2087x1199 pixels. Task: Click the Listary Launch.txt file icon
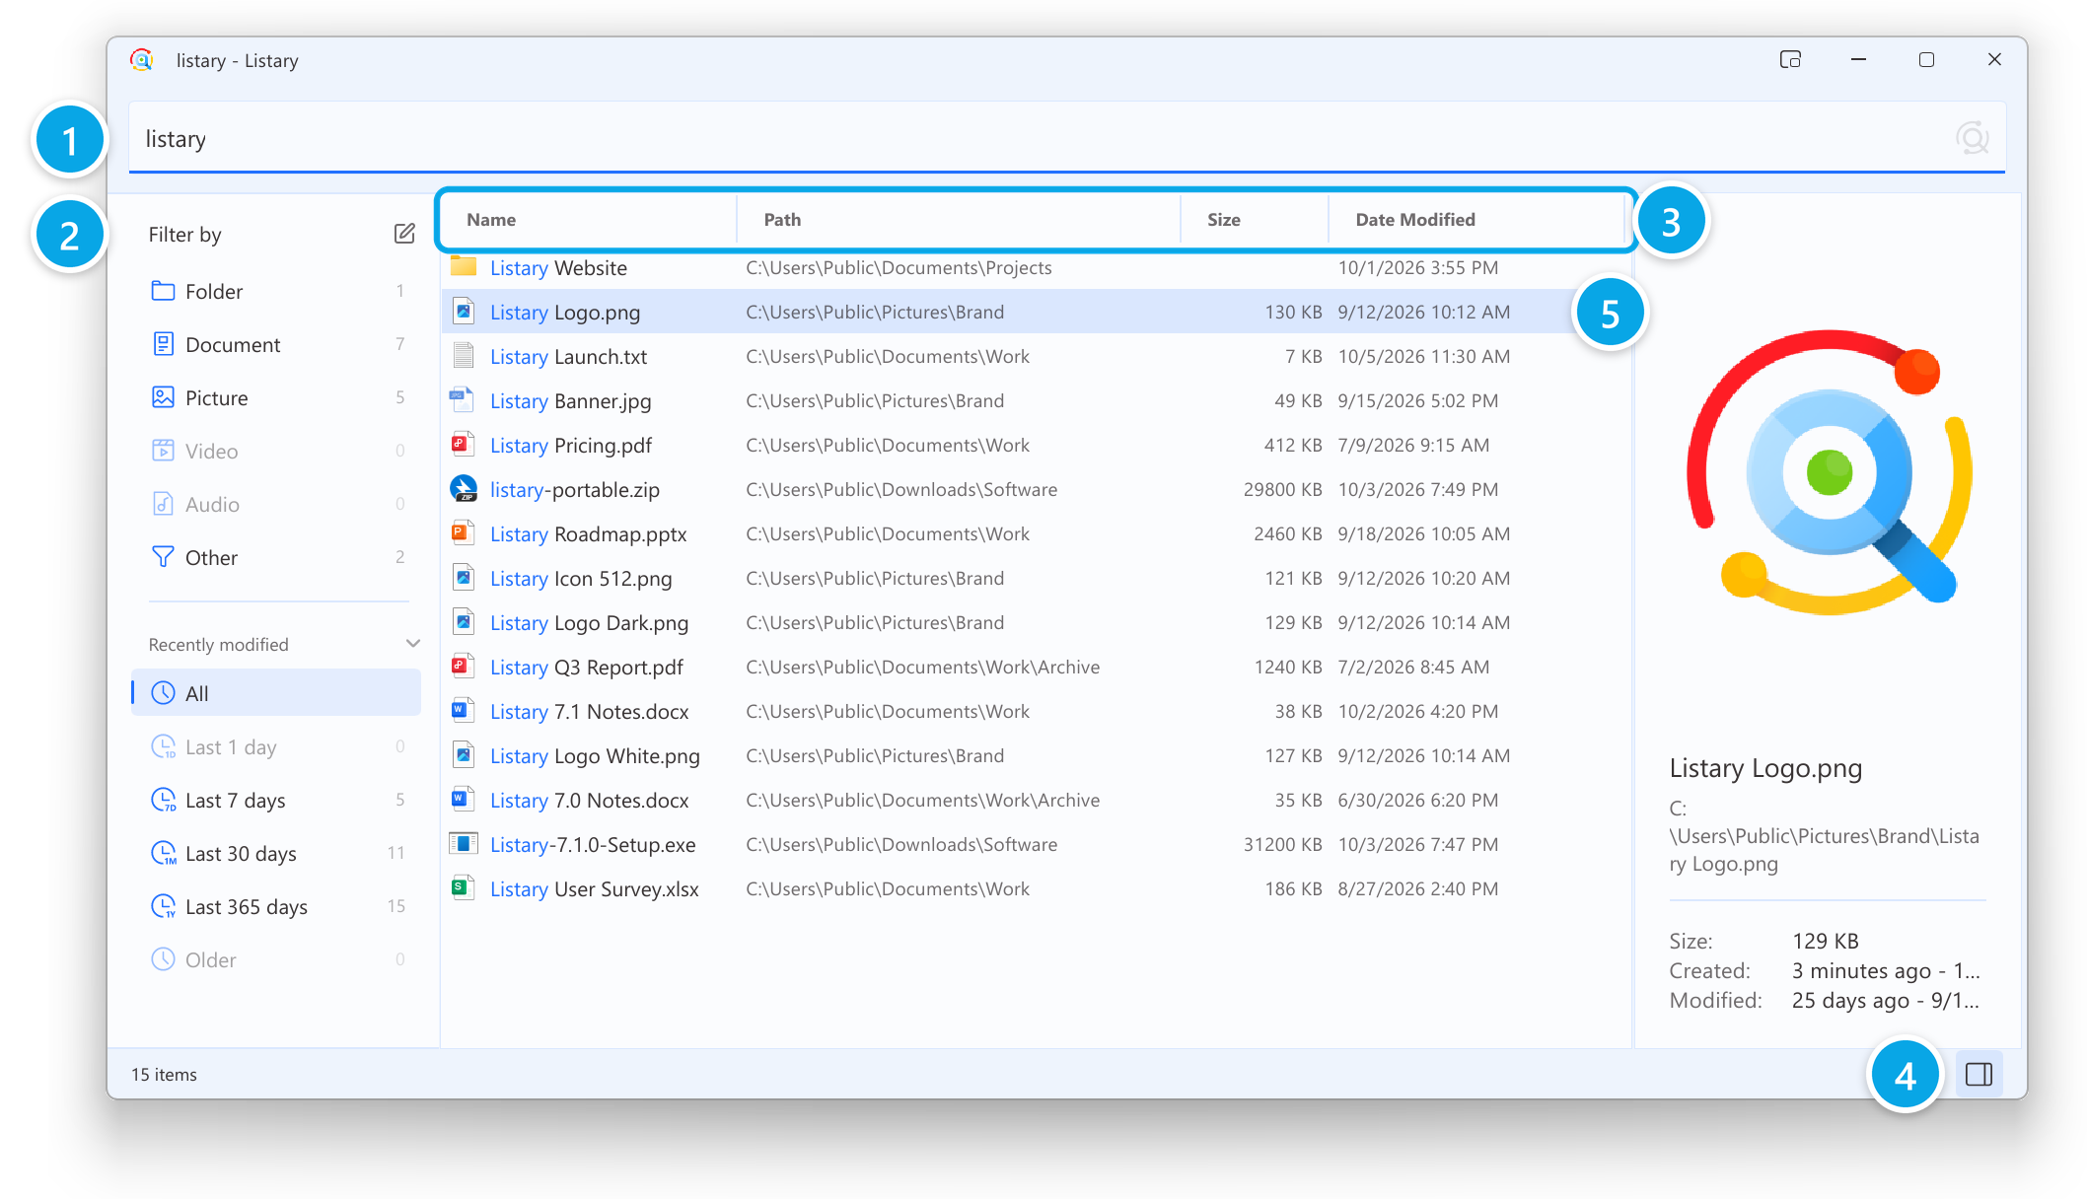pos(463,356)
